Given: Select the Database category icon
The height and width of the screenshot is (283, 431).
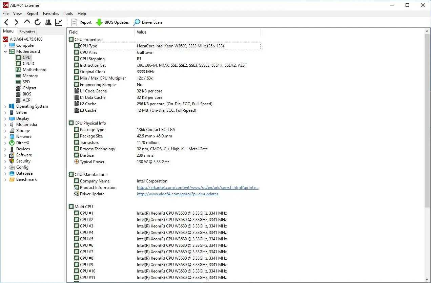Looking at the screenshot, I should pyautogui.click(x=12, y=173).
